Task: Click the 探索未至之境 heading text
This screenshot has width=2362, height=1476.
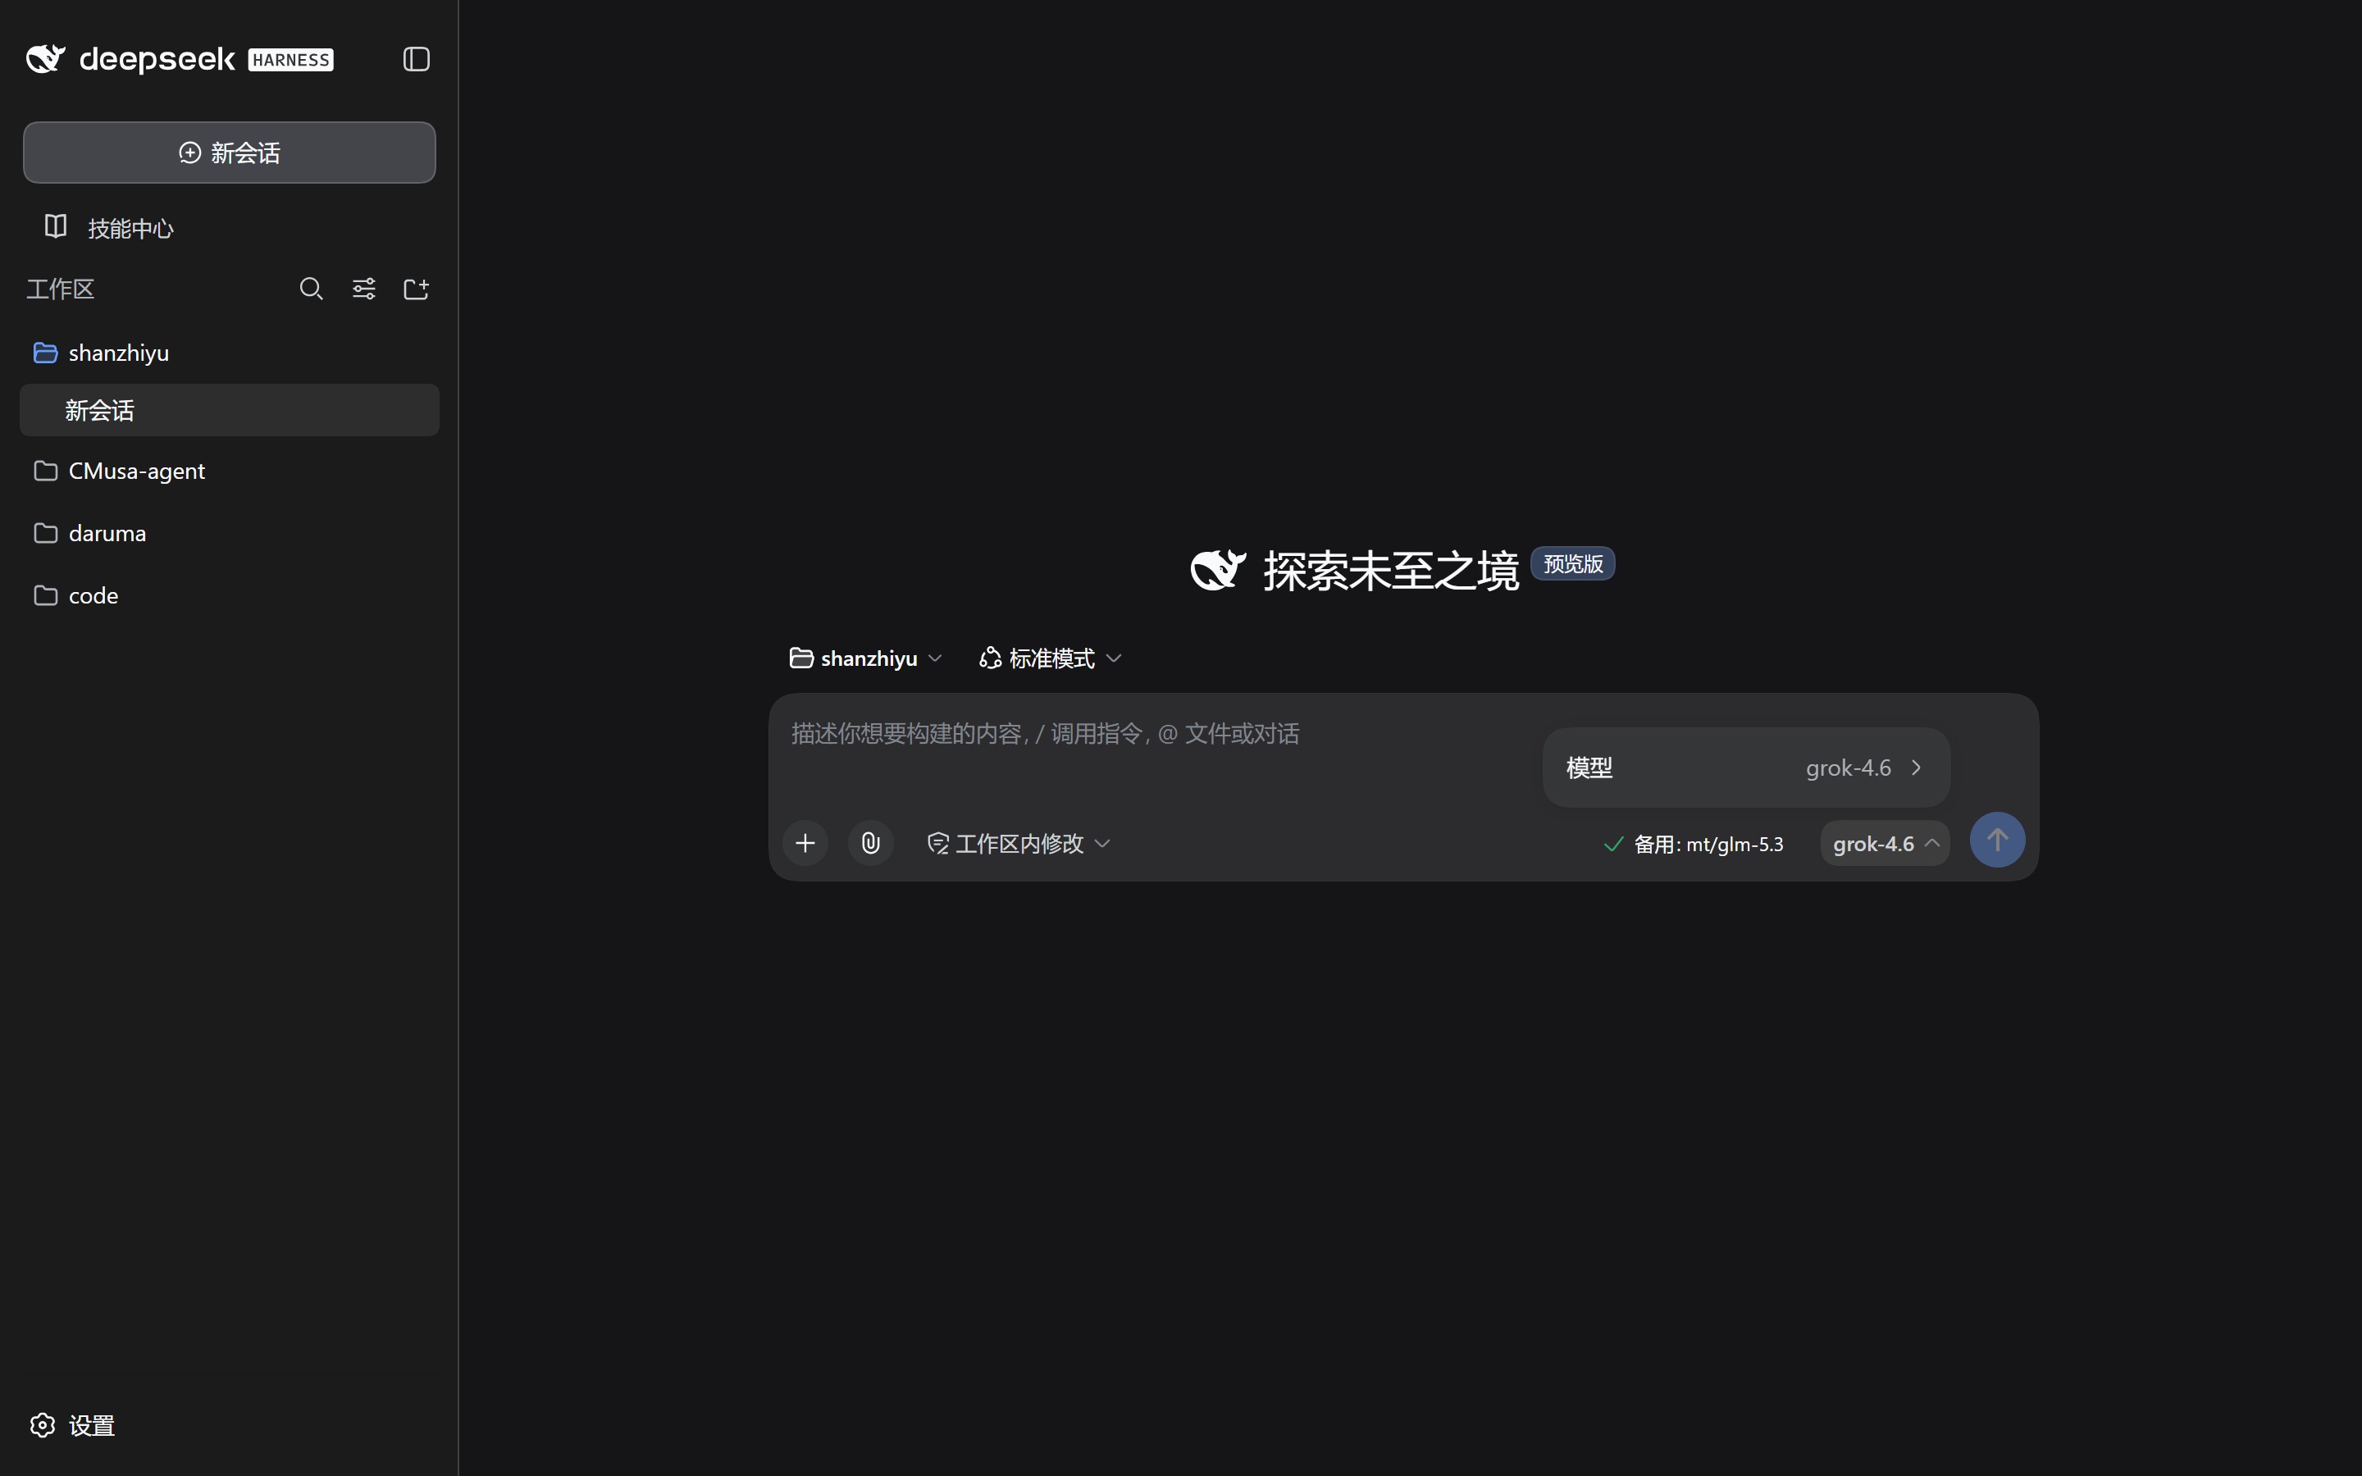Action: 1391,571
